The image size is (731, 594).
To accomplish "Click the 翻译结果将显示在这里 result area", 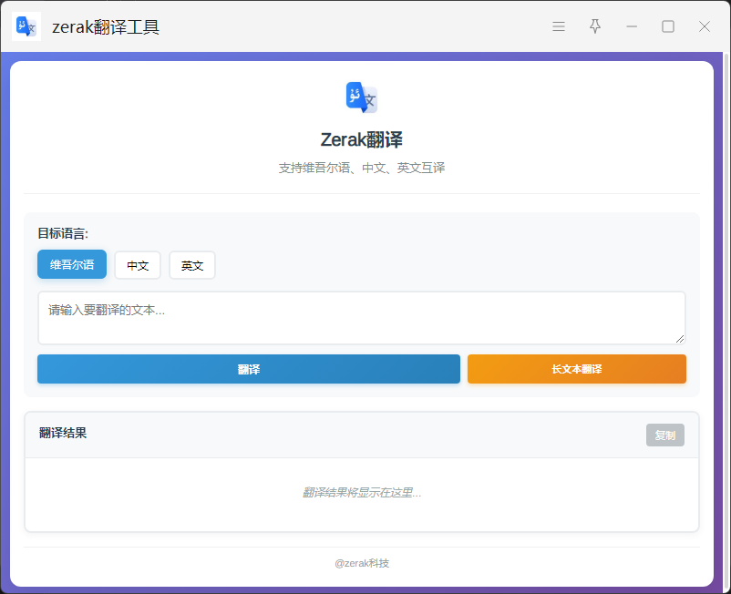I will click(362, 493).
